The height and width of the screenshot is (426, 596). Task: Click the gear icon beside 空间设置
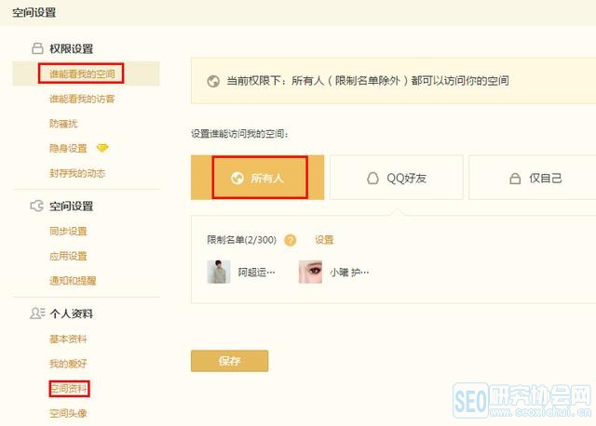click(37, 206)
